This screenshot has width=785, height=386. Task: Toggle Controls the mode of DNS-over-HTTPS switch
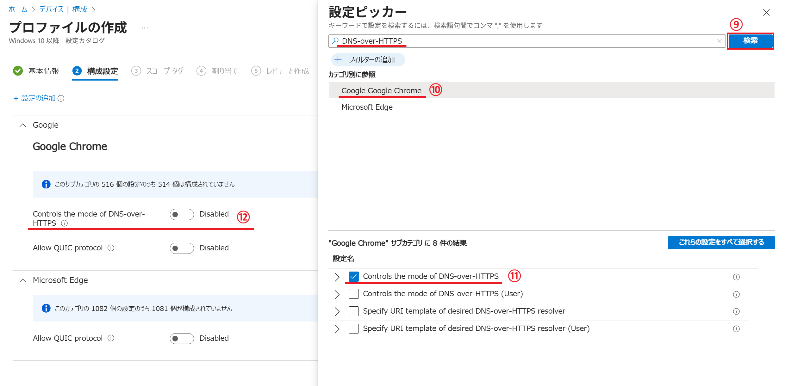(x=182, y=214)
